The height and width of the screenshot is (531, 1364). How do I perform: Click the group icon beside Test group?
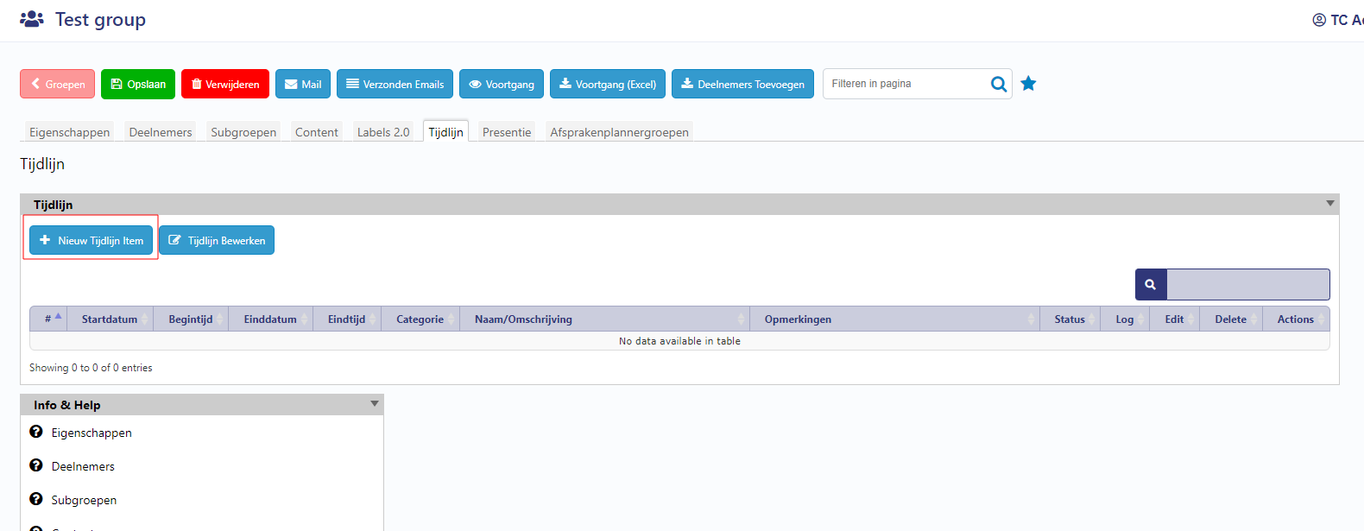pyautogui.click(x=32, y=19)
